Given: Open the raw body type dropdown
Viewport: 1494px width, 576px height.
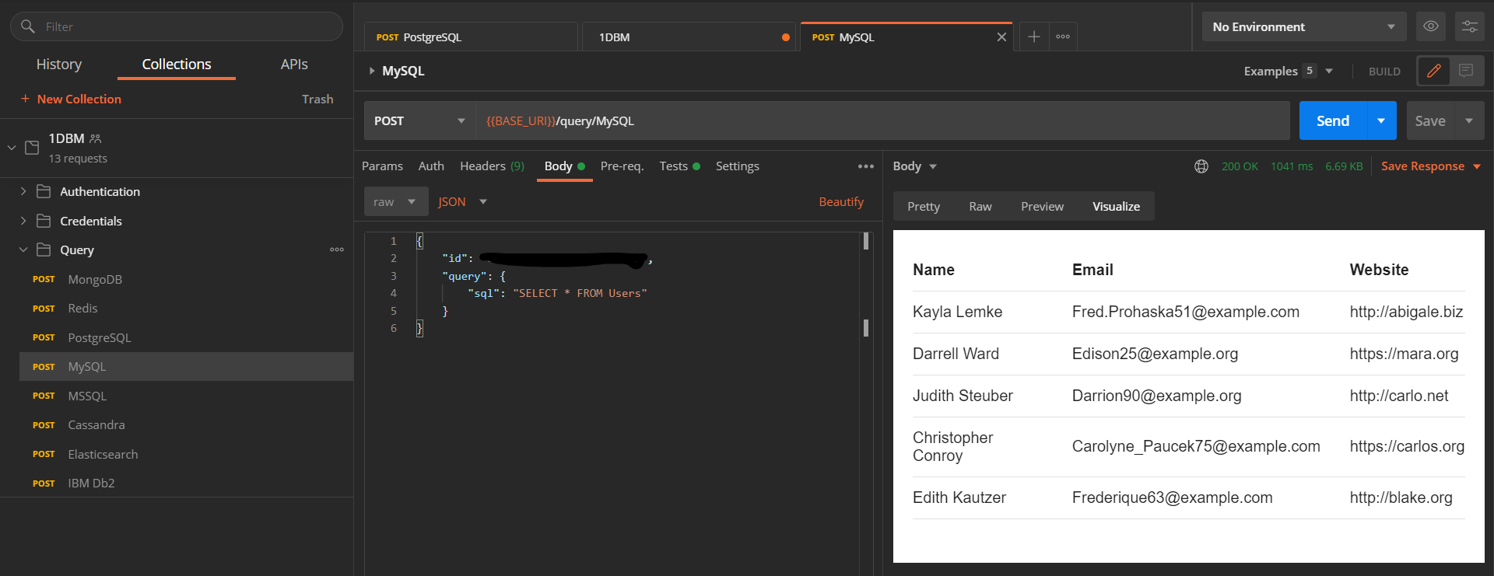Looking at the screenshot, I should coord(396,201).
